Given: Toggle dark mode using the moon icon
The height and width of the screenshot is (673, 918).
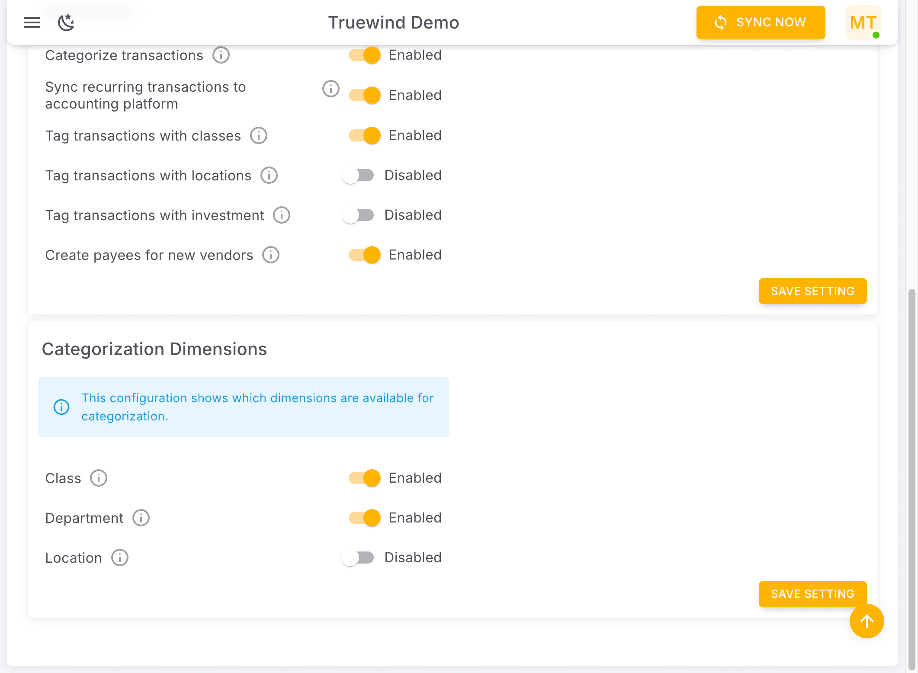Looking at the screenshot, I should tap(66, 22).
